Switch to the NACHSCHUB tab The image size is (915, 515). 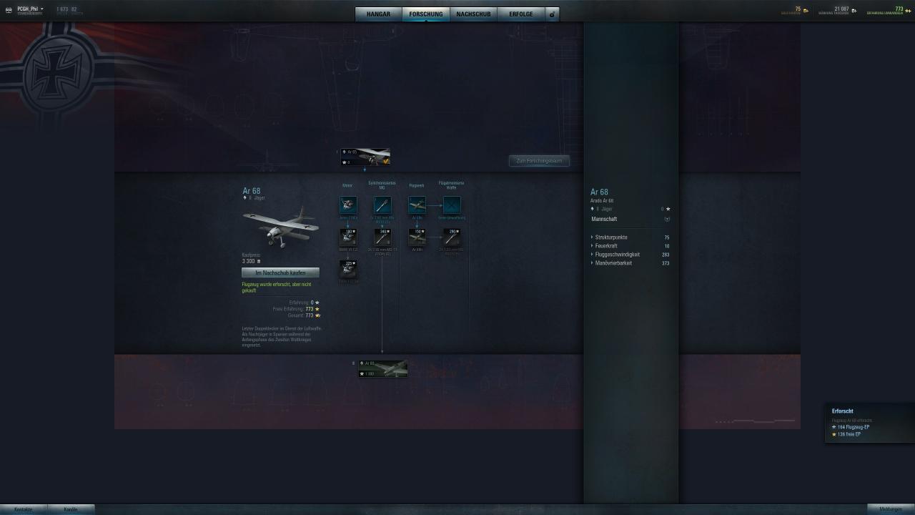pyautogui.click(x=473, y=14)
